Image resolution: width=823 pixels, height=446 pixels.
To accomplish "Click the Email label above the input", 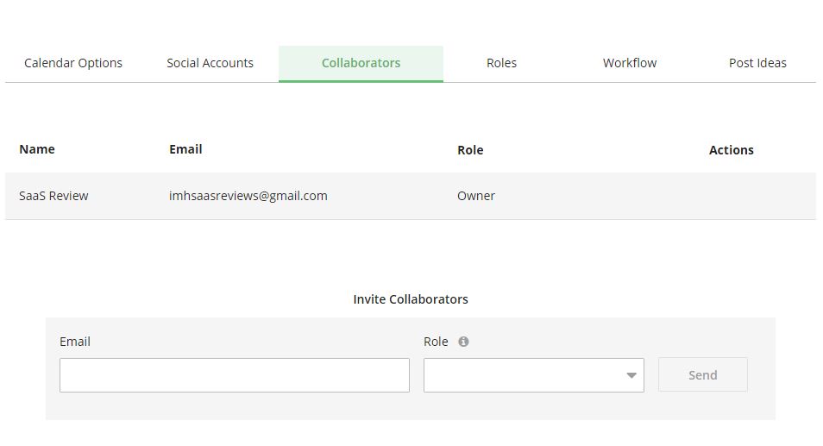I will (75, 342).
